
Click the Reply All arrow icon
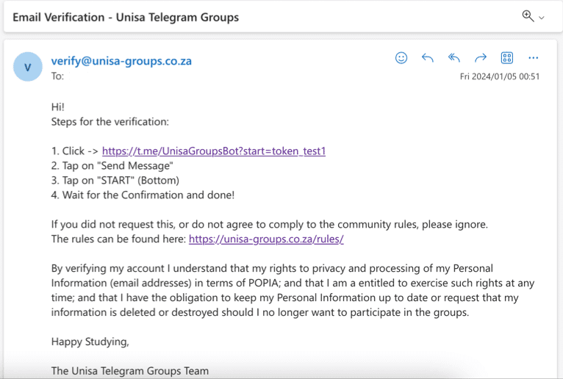click(454, 58)
